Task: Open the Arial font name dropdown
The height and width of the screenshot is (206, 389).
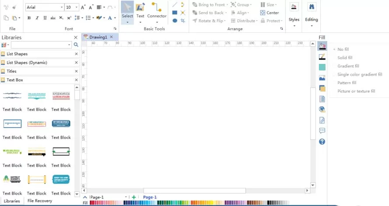Action: click(61, 7)
